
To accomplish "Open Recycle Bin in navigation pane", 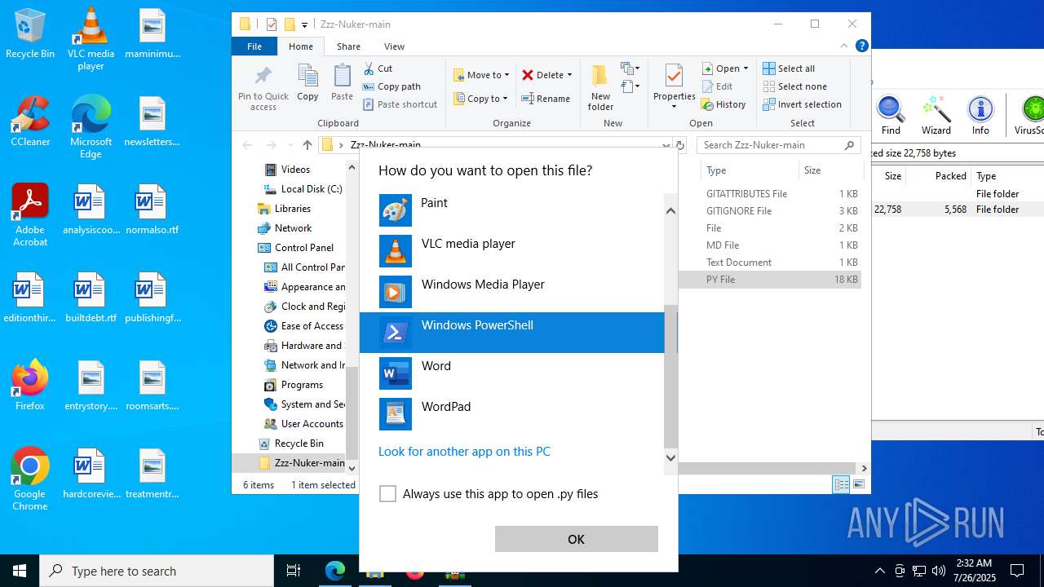I will [299, 444].
